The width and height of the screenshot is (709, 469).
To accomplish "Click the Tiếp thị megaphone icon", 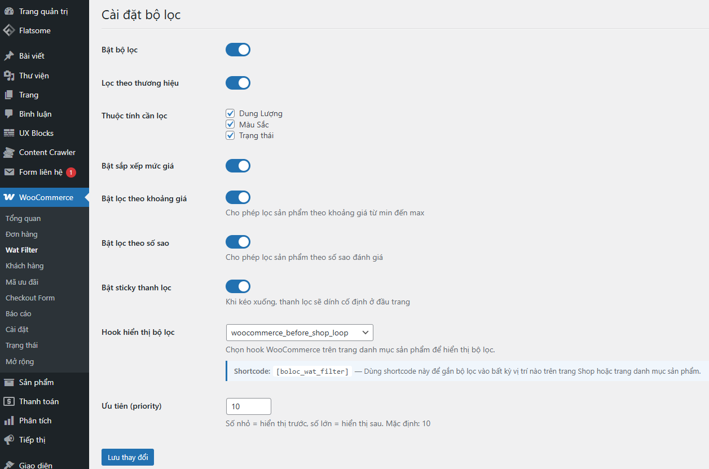I will click(9, 440).
